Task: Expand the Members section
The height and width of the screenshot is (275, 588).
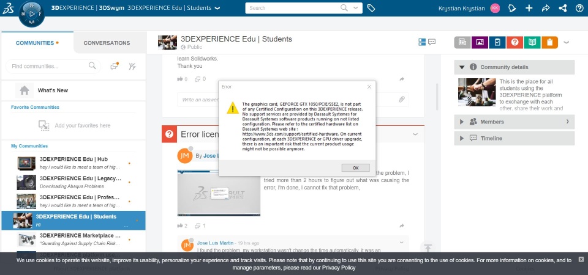Action: 462,122
